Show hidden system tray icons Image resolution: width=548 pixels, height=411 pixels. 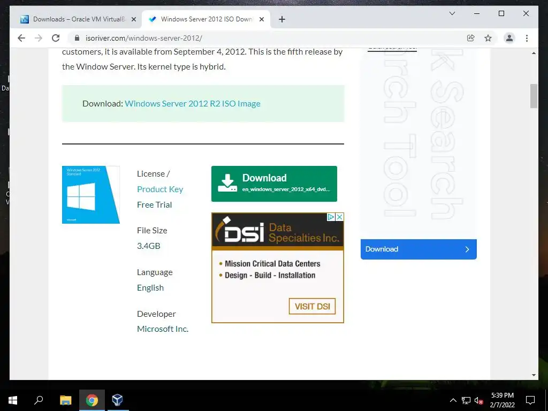(x=453, y=400)
